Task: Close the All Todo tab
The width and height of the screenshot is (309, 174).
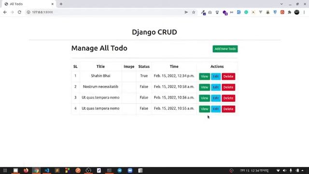Action: (x=53, y=4)
